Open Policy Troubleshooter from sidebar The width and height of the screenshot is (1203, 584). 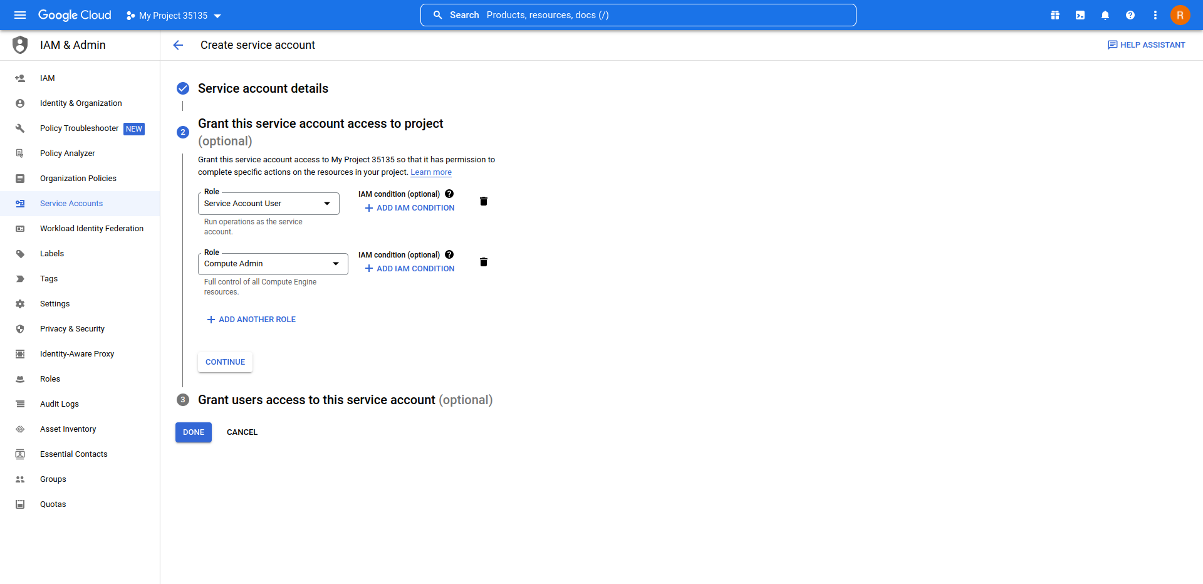[79, 128]
